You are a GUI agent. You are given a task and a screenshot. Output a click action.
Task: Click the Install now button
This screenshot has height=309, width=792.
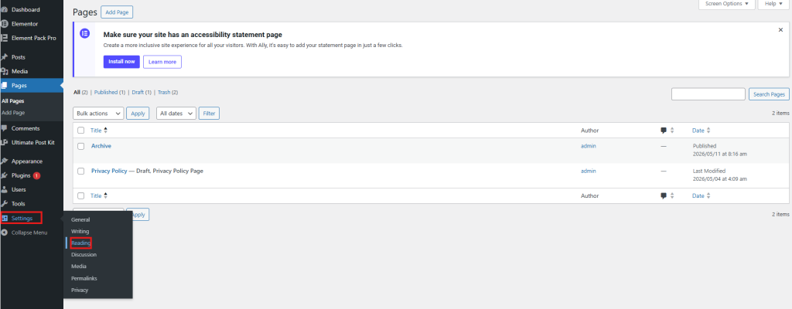[x=121, y=62]
